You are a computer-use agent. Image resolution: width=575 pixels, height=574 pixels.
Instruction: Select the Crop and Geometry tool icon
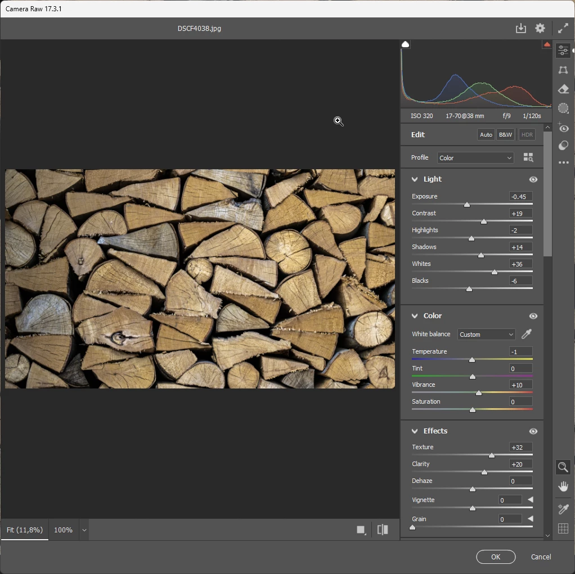563,70
